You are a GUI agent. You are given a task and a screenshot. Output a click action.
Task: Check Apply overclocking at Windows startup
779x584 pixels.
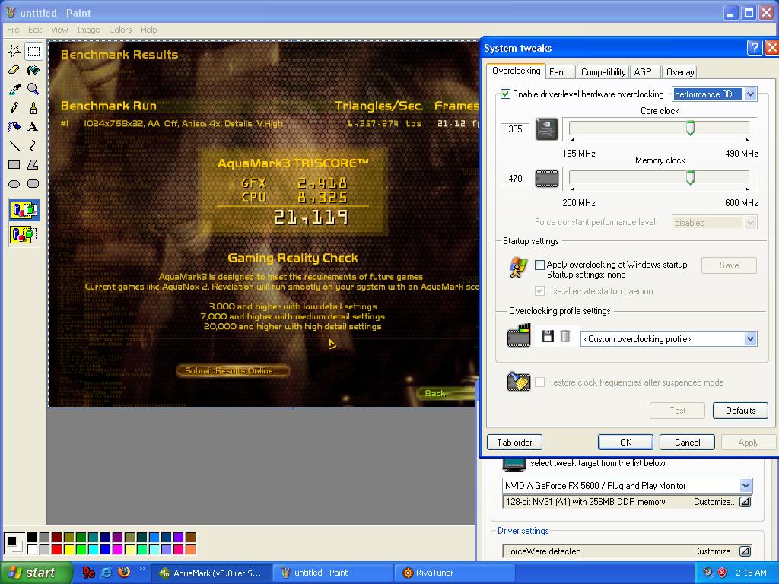539,265
